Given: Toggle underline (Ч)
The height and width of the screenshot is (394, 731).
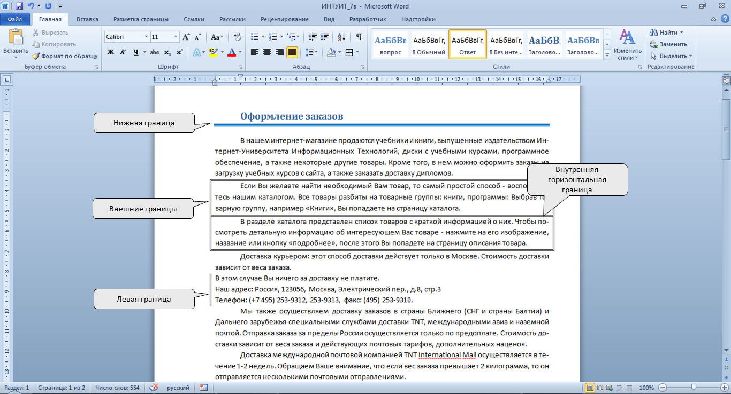Looking at the screenshot, I should click(x=136, y=52).
